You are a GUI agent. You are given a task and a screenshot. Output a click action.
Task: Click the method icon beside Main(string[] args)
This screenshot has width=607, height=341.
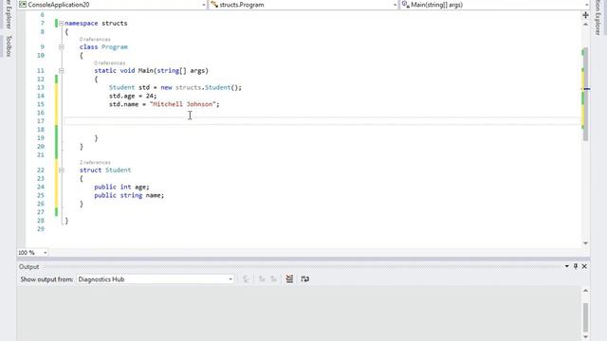[405, 5]
